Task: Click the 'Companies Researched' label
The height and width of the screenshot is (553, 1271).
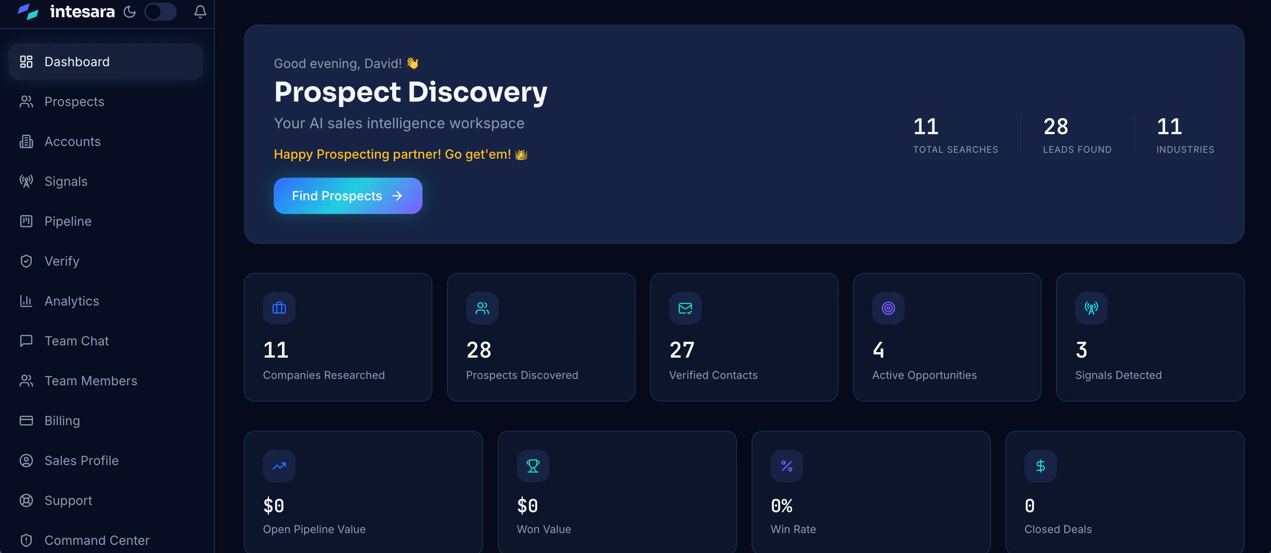Action: point(324,375)
